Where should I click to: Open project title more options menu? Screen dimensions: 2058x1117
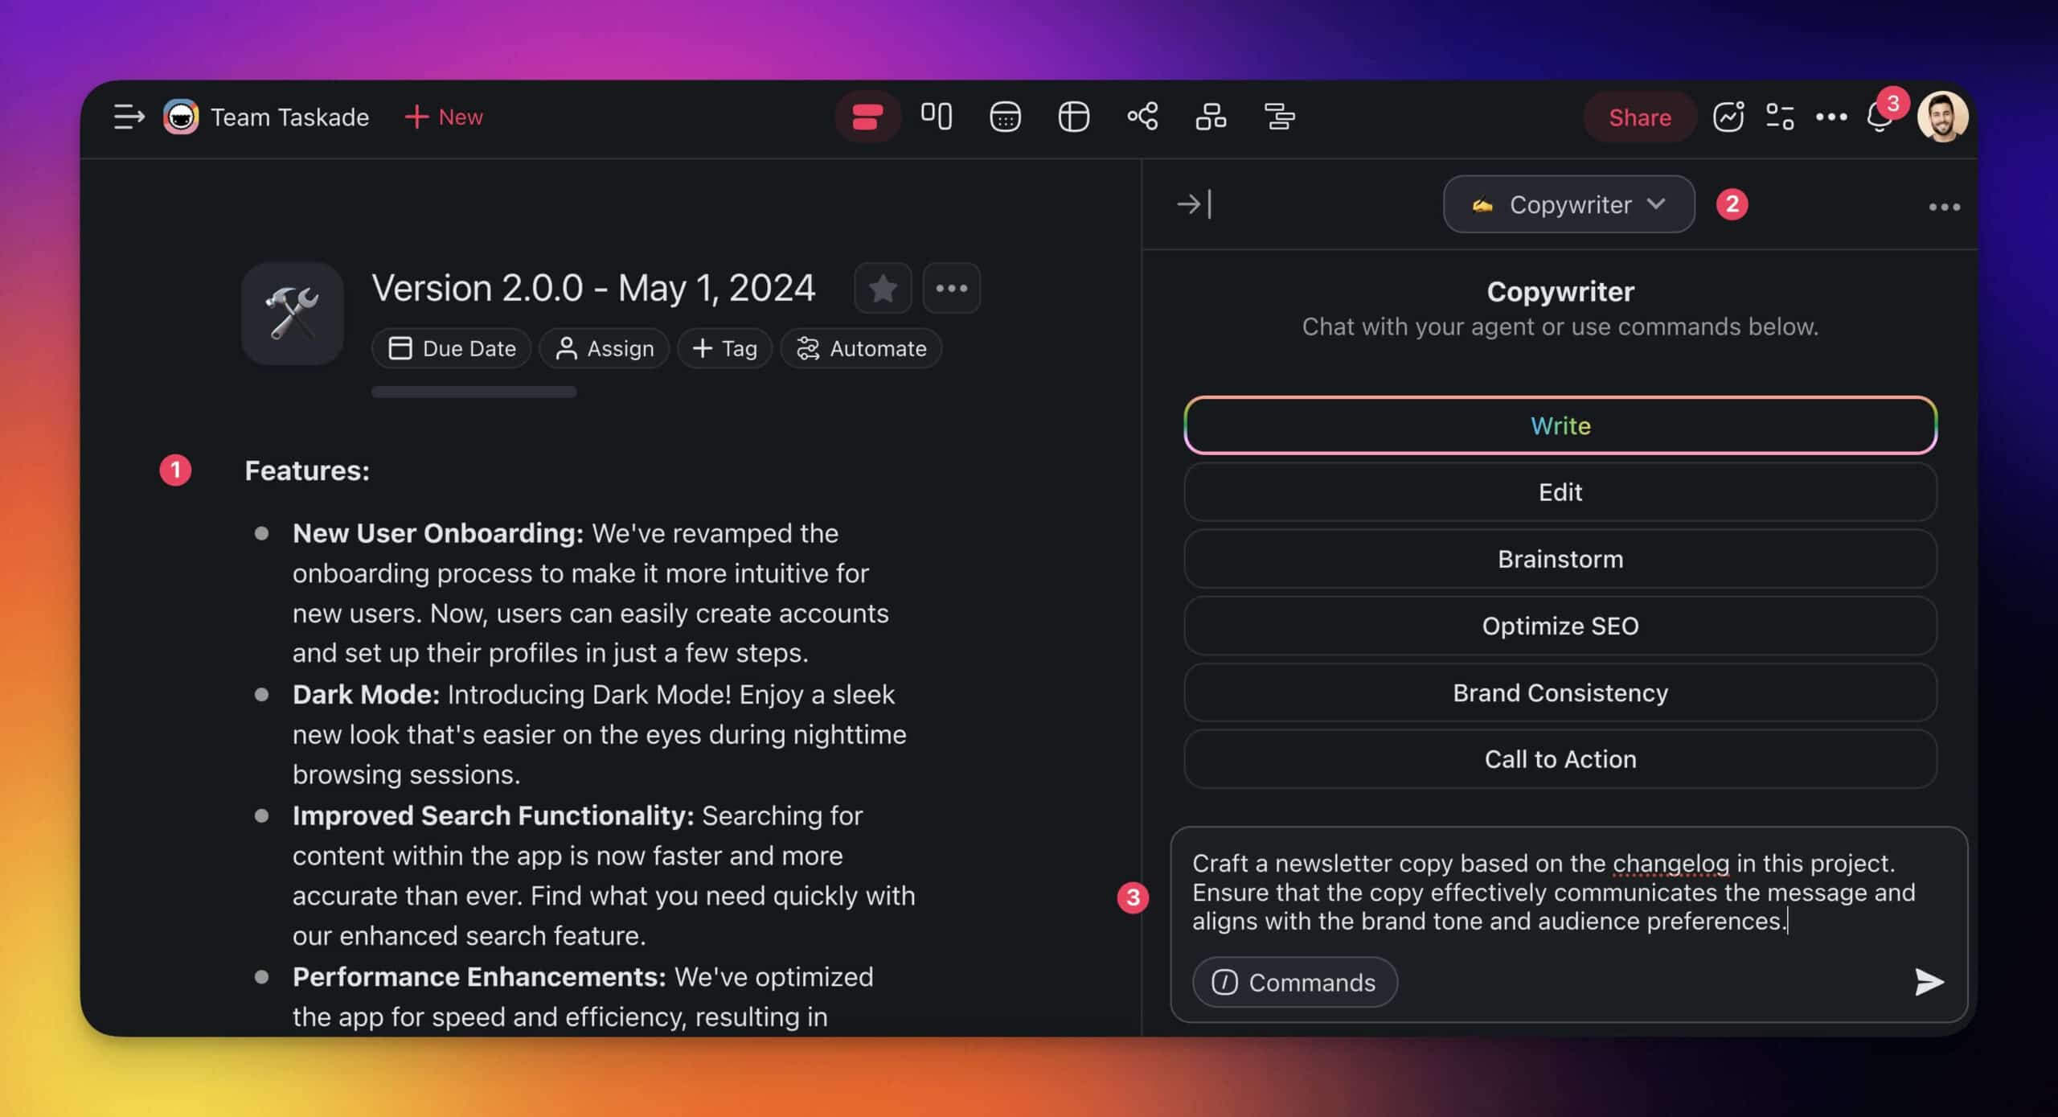click(x=951, y=288)
